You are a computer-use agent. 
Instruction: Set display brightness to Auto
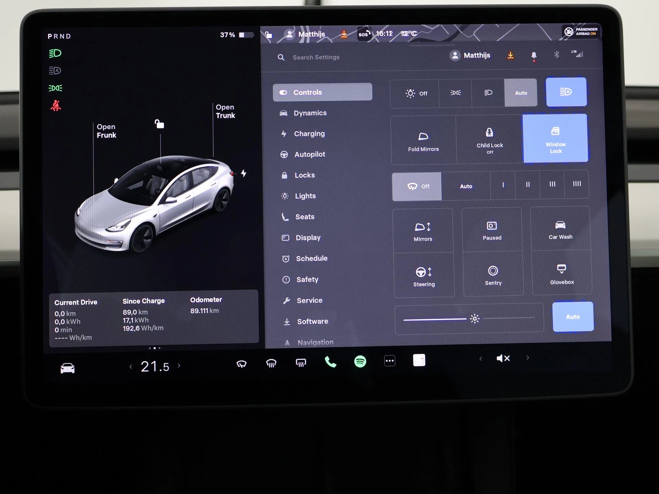(573, 317)
